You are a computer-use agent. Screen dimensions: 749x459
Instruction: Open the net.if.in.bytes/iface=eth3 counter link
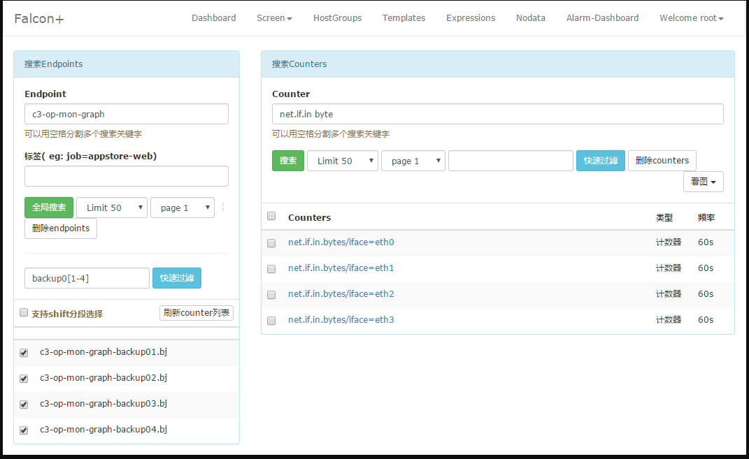(341, 320)
